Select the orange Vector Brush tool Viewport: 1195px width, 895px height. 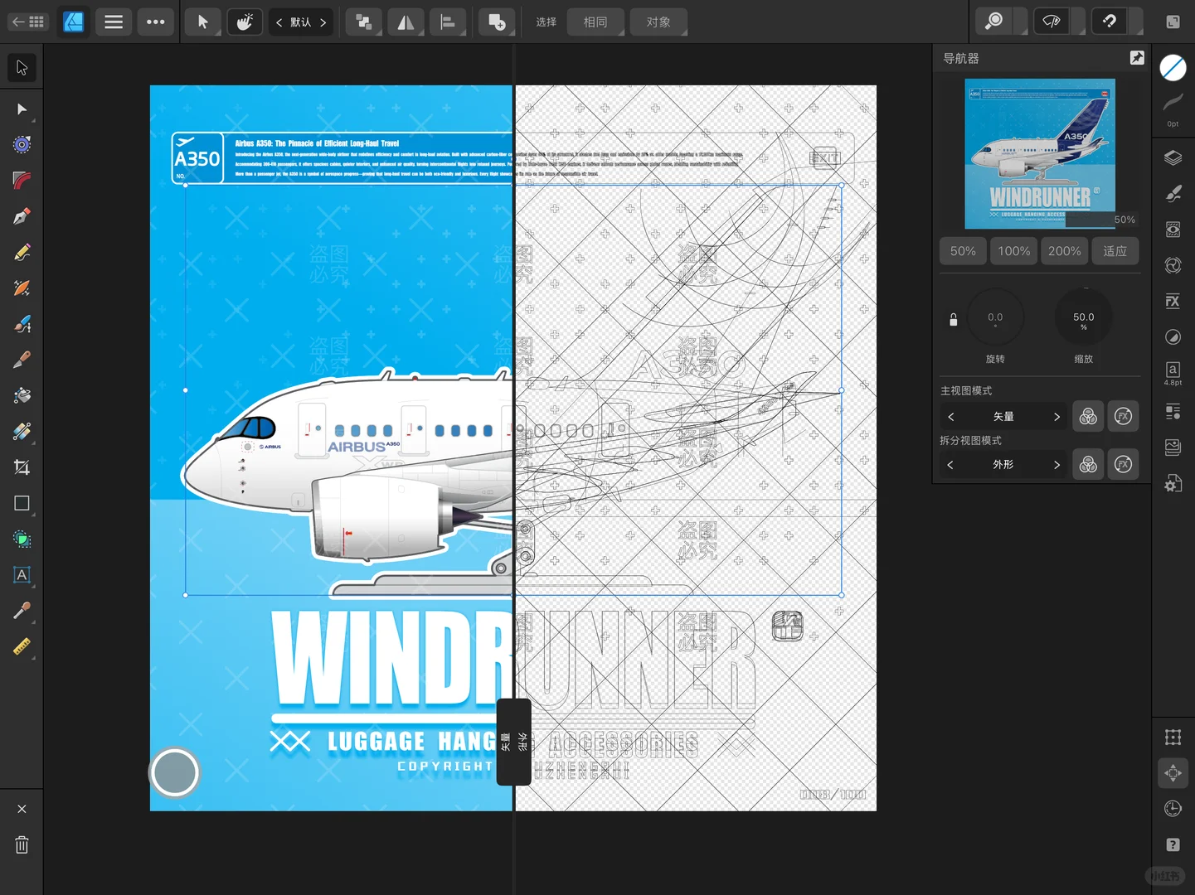22,288
